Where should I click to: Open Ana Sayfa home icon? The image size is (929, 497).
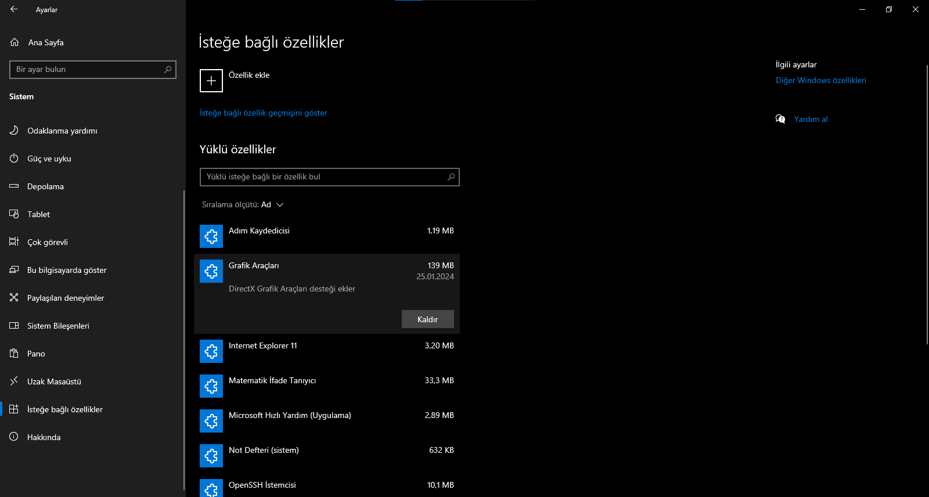[x=15, y=42]
